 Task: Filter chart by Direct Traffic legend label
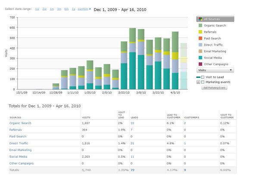coord(213,45)
